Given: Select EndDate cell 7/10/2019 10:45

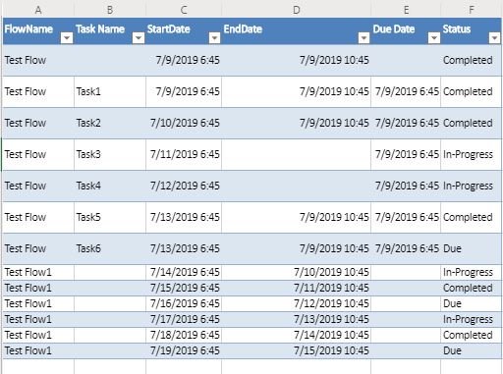Looking at the screenshot, I should coord(297,272).
